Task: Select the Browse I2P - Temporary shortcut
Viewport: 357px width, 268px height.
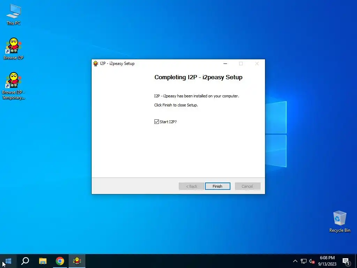Action: [14, 86]
